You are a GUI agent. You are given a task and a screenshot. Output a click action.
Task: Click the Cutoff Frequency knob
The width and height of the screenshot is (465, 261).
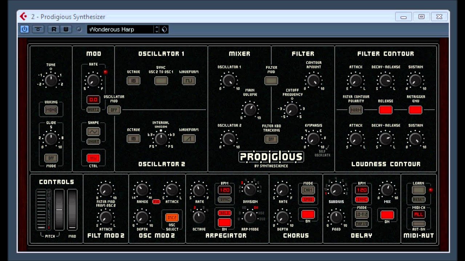[292, 109]
